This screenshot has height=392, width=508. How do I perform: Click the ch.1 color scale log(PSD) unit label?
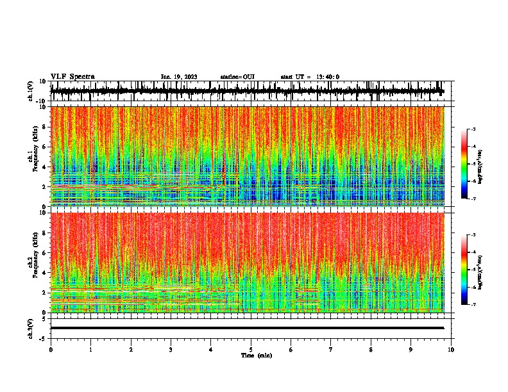point(480,167)
